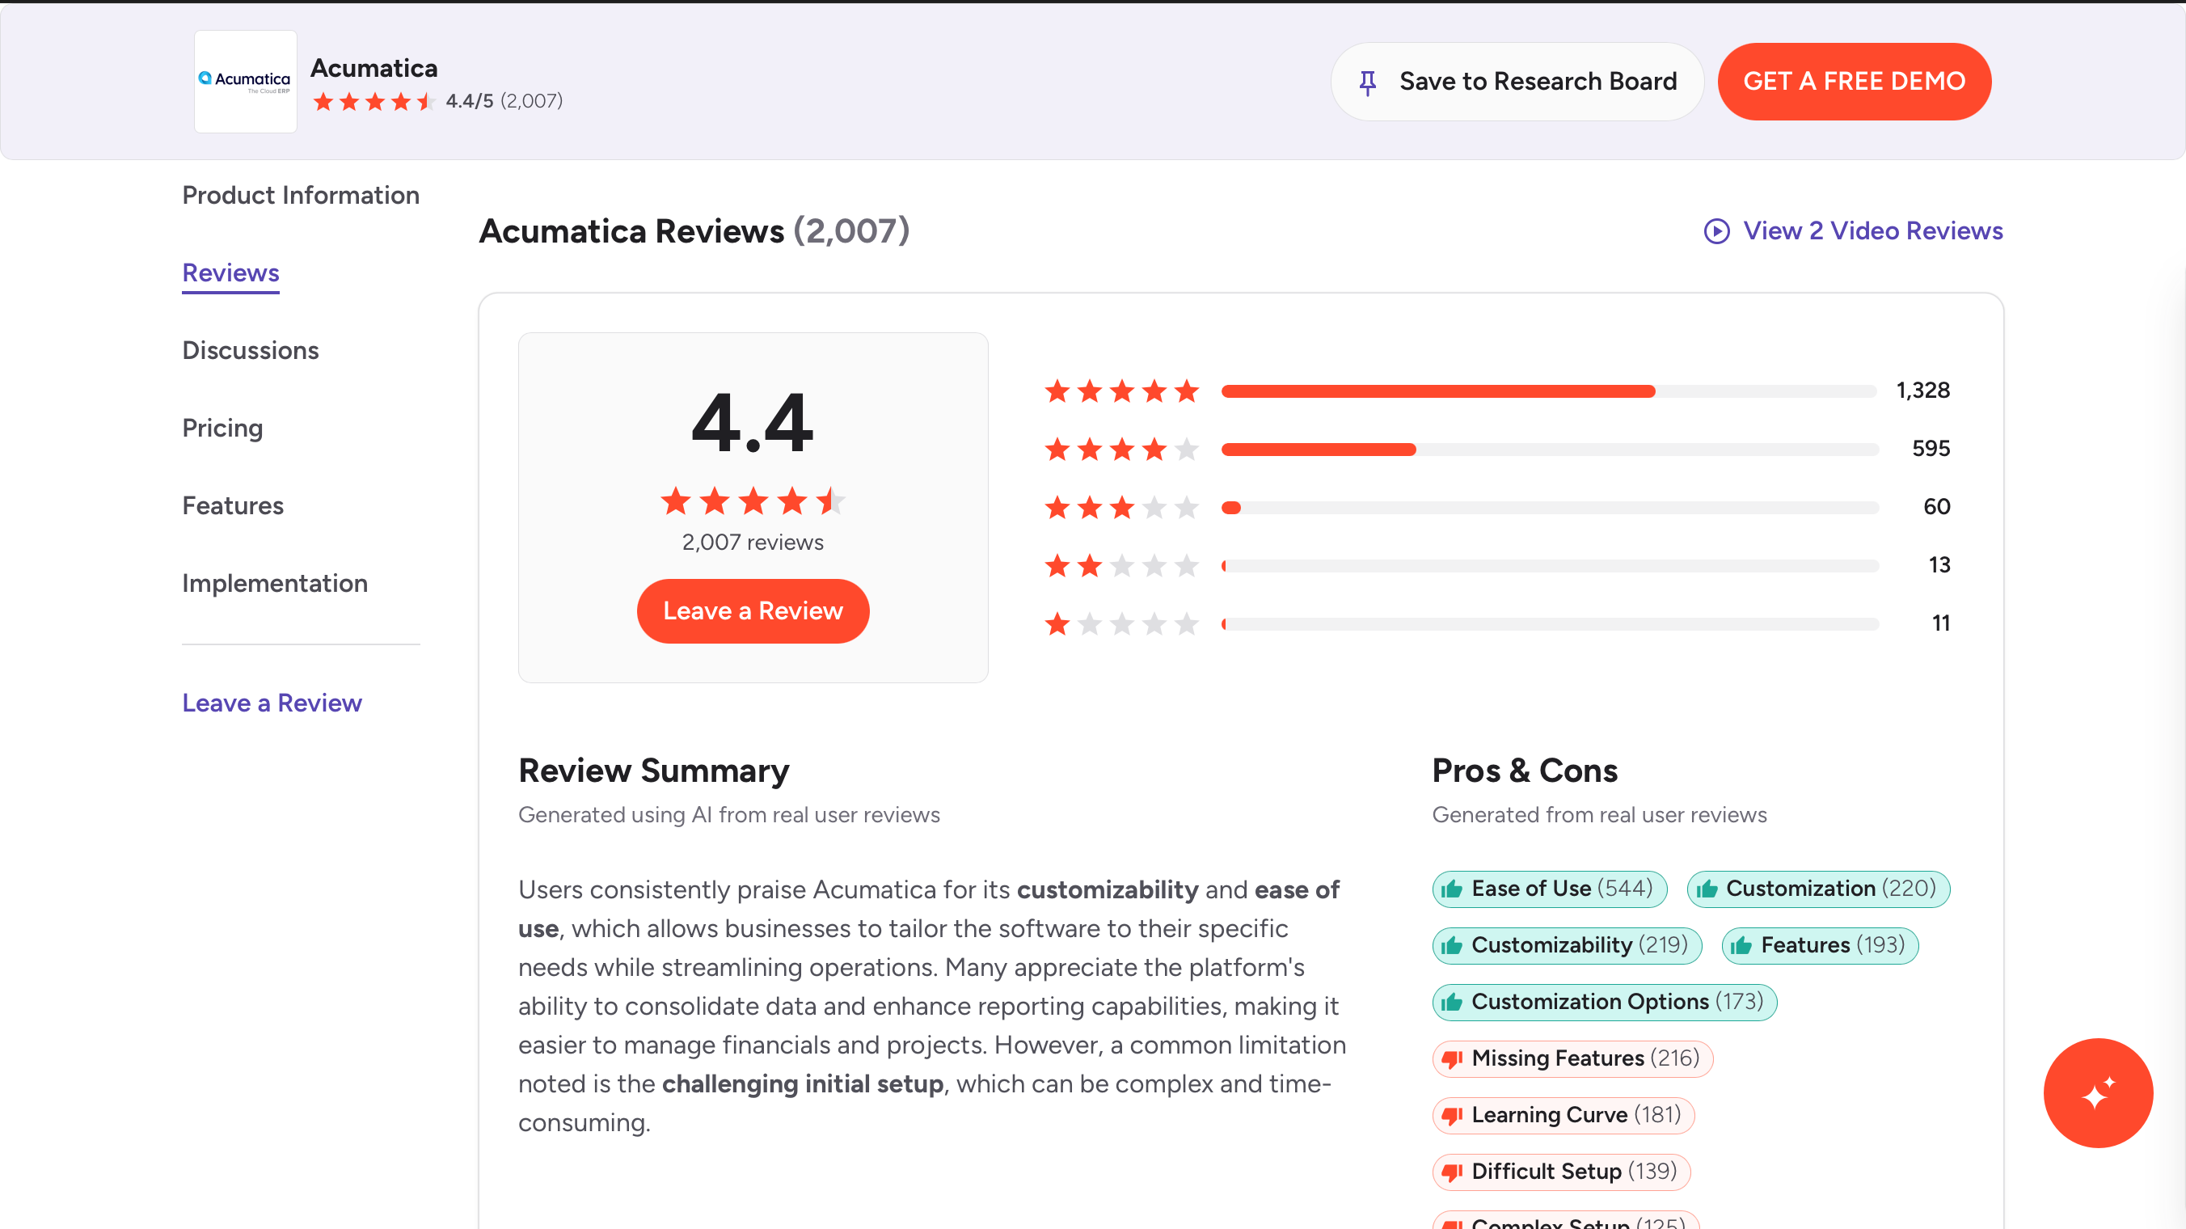Click thumbs-down icon on Learning Curve

(x=1452, y=1116)
